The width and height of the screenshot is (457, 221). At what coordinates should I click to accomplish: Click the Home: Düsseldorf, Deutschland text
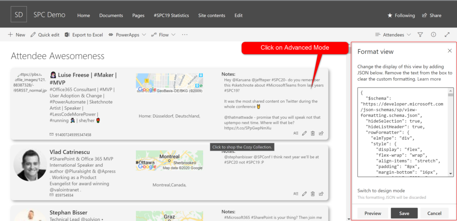pos(169,116)
